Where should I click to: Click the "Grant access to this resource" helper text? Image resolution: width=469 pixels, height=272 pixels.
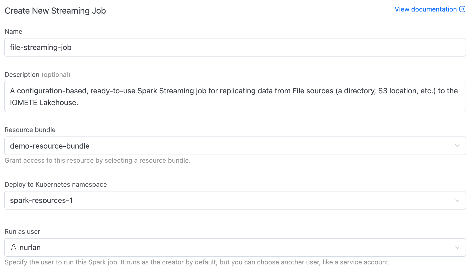point(97,161)
